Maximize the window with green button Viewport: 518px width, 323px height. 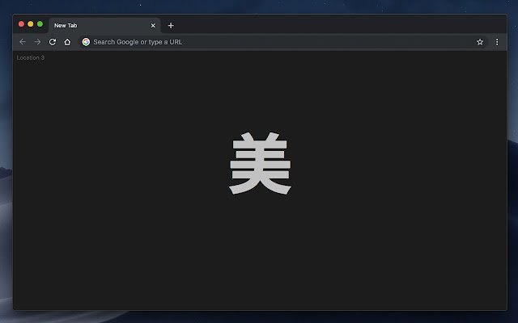click(40, 24)
